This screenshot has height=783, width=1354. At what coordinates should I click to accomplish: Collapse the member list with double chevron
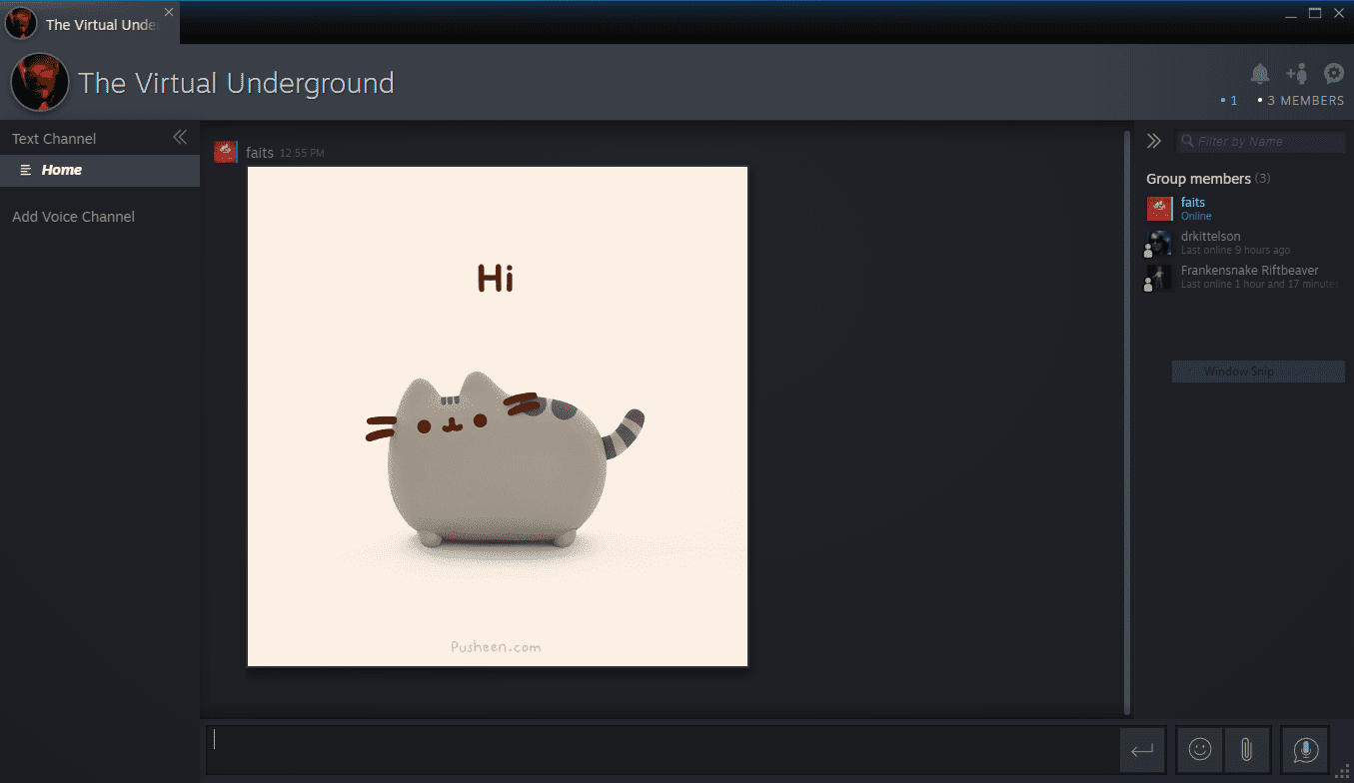(x=1154, y=141)
